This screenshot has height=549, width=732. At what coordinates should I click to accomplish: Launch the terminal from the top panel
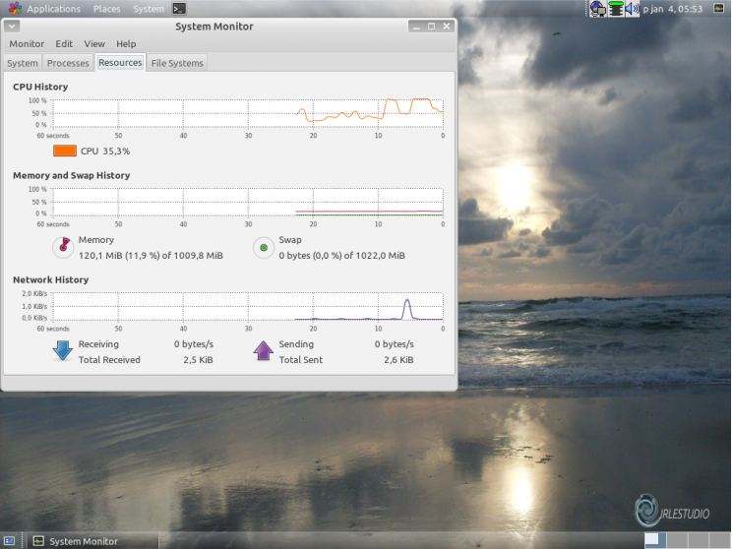pyautogui.click(x=179, y=9)
